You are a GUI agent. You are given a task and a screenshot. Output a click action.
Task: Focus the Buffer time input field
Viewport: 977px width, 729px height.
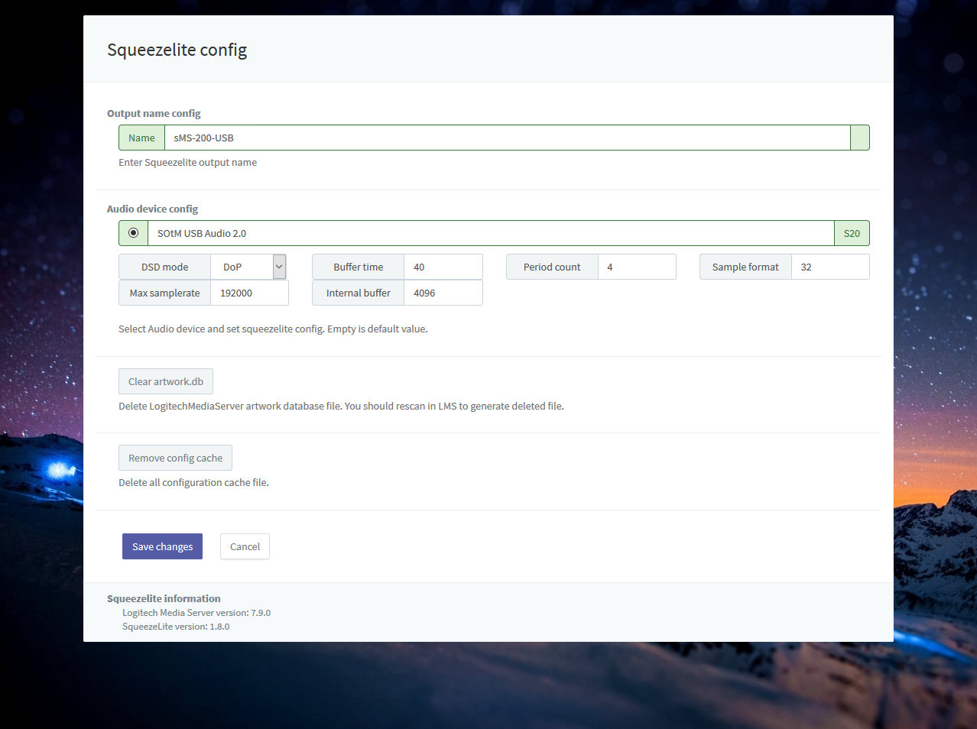443,267
